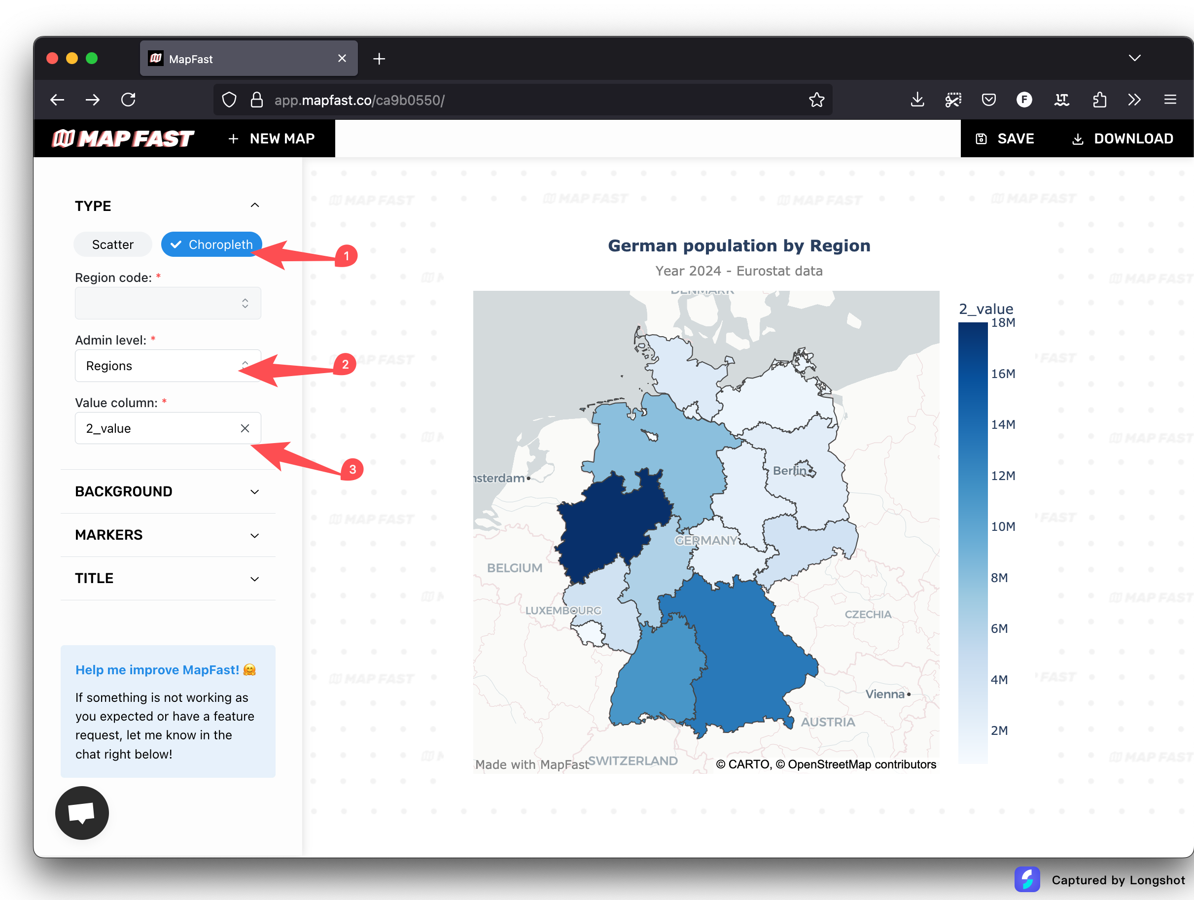Toggle the Choropleth map type
1194x900 pixels.
click(211, 244)
